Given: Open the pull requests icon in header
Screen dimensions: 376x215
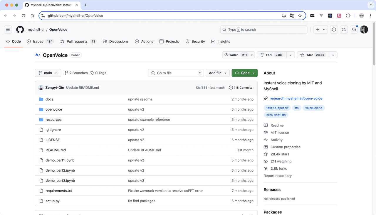Looking at the screenshot, I should click(x=344, y=29).
